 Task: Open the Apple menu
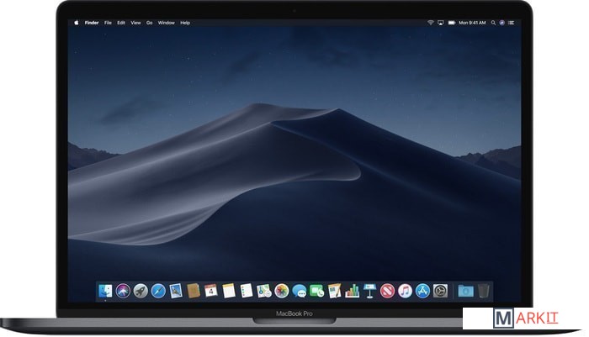(x=77, y=22)
